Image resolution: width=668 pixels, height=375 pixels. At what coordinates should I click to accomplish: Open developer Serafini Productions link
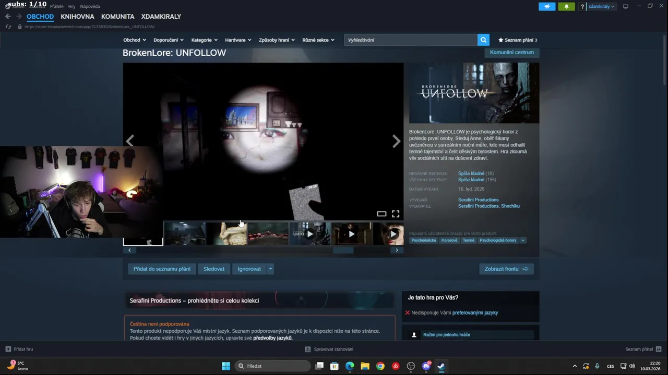click(x=478, y=200)
